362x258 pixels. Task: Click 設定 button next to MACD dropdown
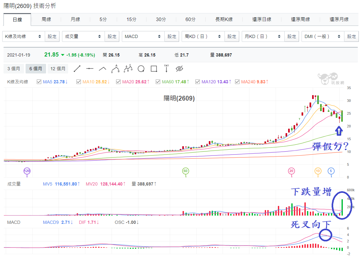point(172,36)
